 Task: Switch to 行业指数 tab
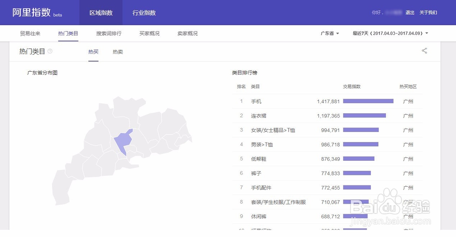tap(144, 12)
